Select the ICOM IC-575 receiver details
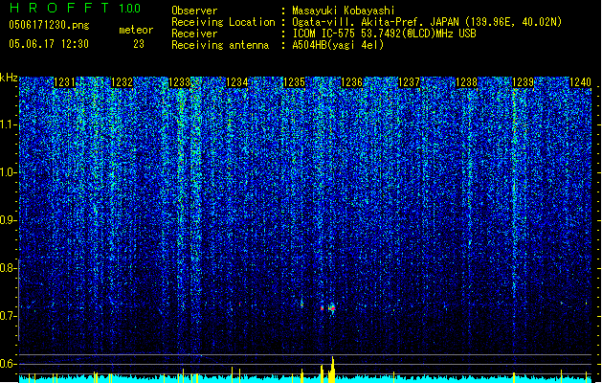Screen dimensions: 602x383 [x=385, y=34]
